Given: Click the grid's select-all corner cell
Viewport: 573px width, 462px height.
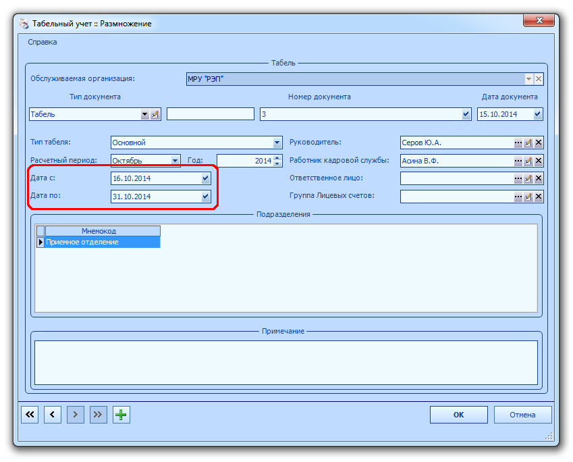Looking at the screenshot, I should coord(40,231).
